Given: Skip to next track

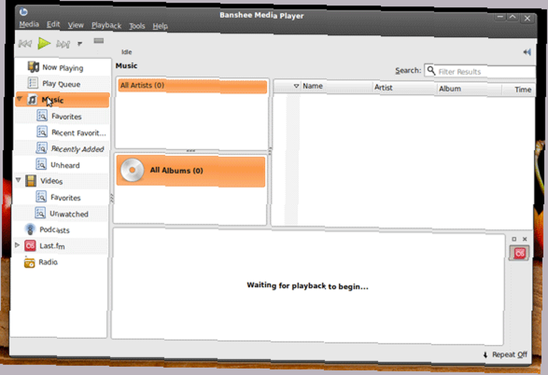Looking at the screenshot, I should pos(63,44).
